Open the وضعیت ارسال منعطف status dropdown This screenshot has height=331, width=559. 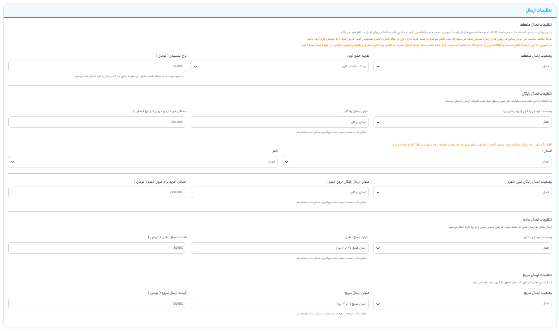click(462, 66)
